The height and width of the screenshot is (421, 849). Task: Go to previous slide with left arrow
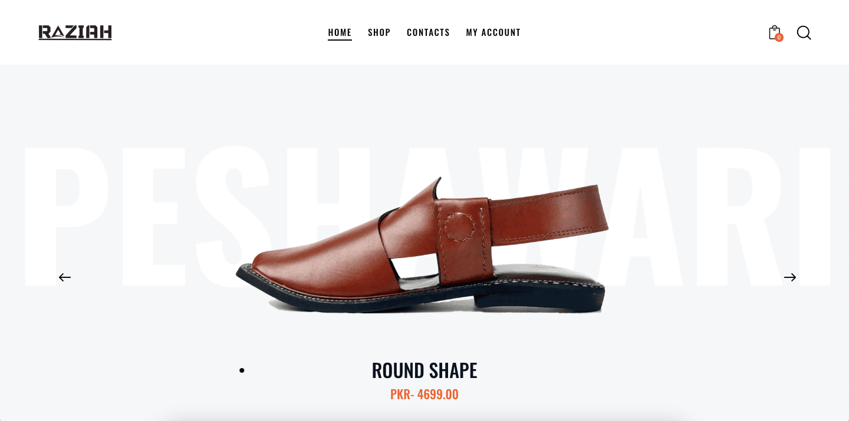[x=65, y=277]
